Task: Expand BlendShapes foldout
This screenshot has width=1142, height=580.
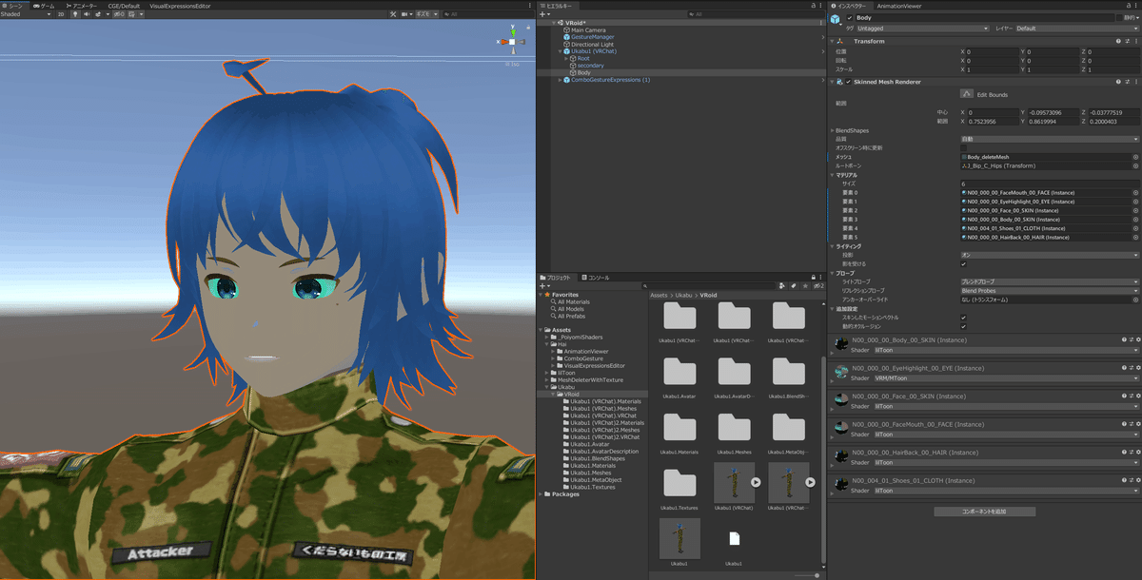Action: tap(834, 130)
